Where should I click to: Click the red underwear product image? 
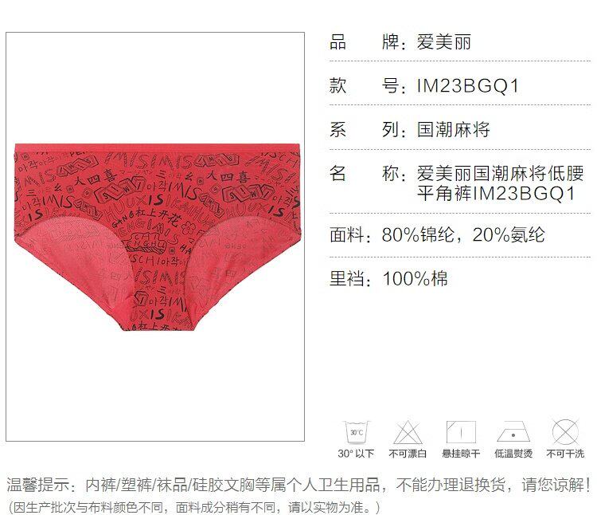click(158, 236)
